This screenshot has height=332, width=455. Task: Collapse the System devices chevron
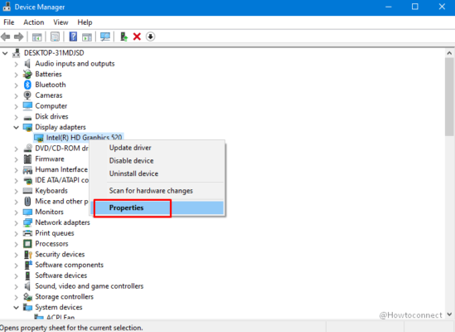click(x=17, y=307)
